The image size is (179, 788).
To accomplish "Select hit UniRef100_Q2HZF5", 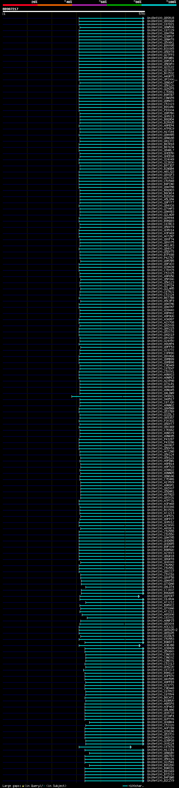I will (x=160, y=89).
